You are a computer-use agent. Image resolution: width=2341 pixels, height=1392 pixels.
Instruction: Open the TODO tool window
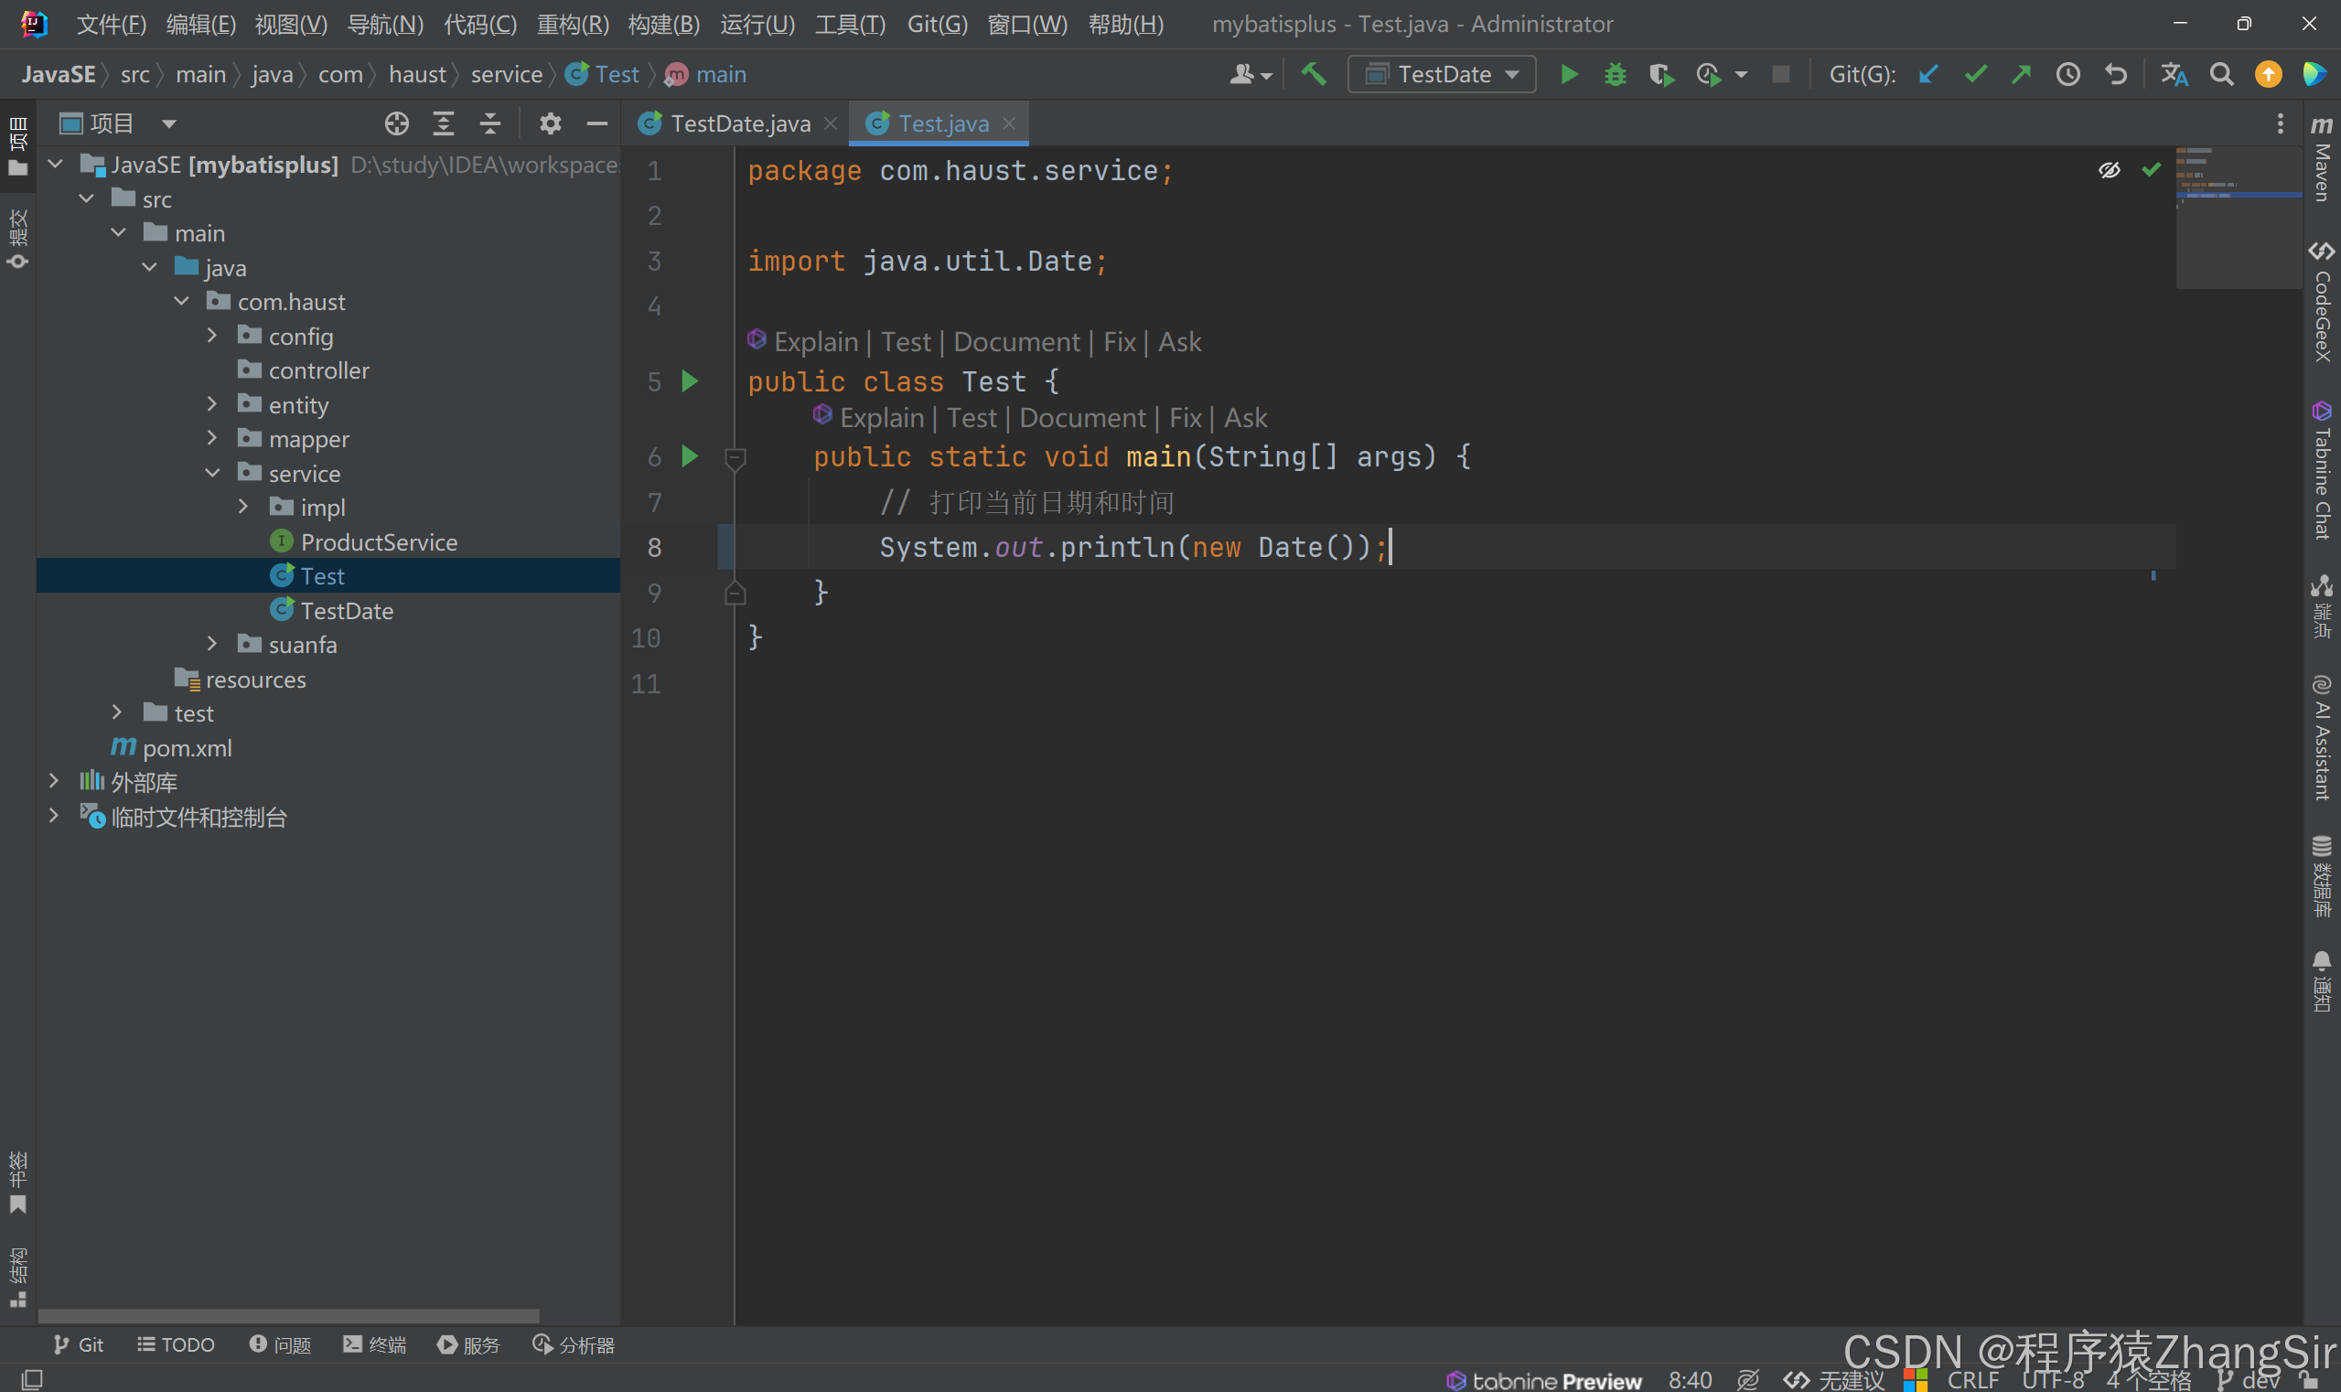pos(177,1345)
